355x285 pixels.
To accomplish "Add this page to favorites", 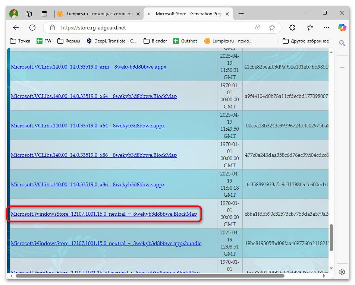I will [272, 28].
